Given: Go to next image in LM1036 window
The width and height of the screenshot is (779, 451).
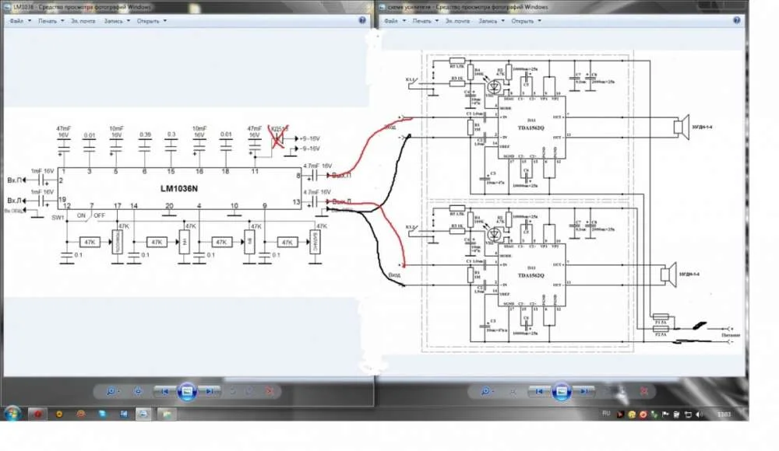Looking at the screenshot, I should click(x=210, y=391).
